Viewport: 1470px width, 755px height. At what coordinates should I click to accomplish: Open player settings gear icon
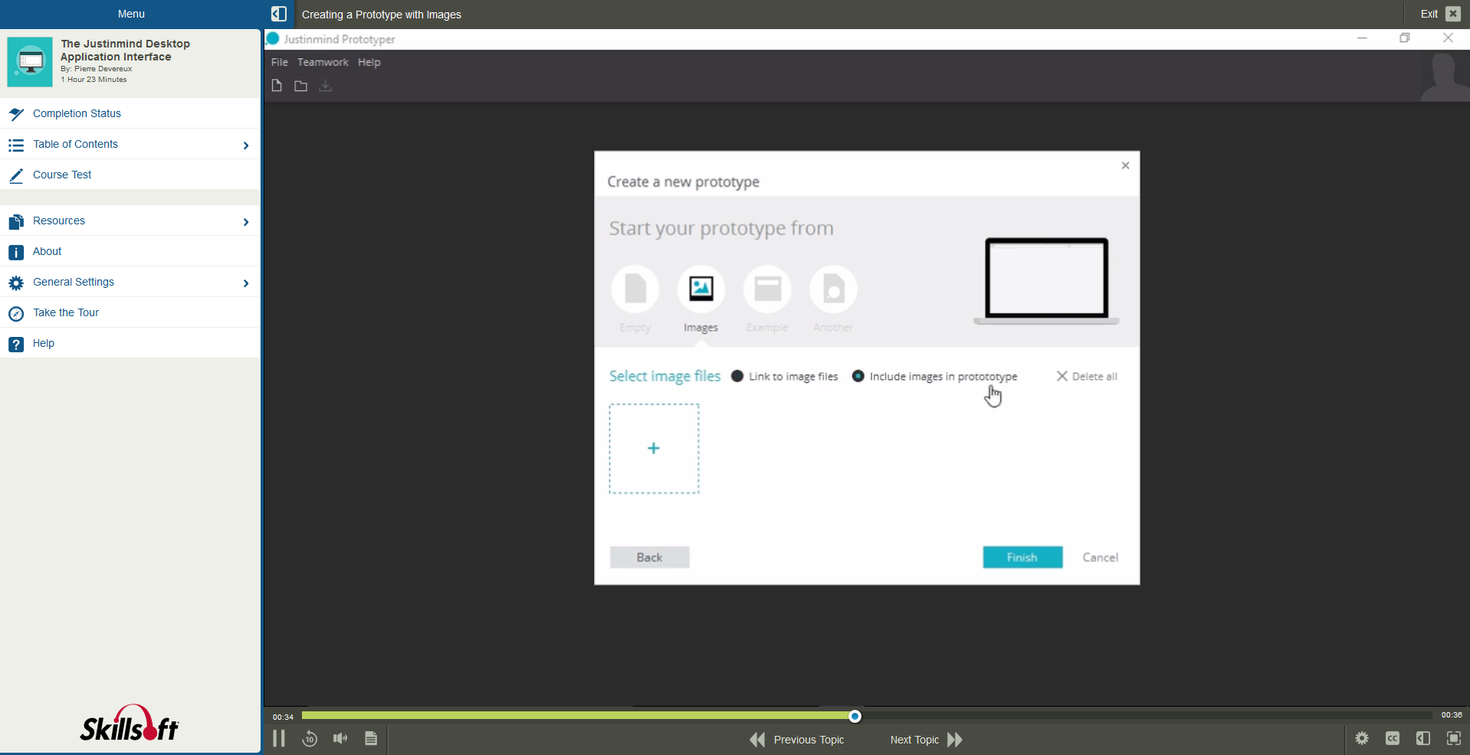coord(1362,738)
